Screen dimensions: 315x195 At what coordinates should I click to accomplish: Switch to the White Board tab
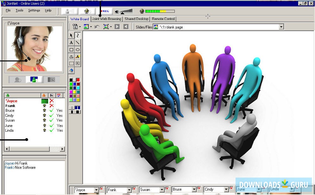pyautogui.click(x=79, y=19)
